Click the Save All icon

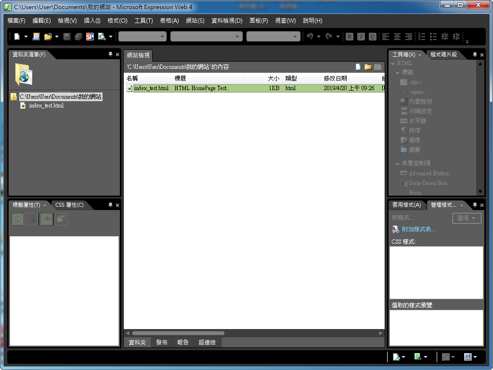(x=78, y=37)
